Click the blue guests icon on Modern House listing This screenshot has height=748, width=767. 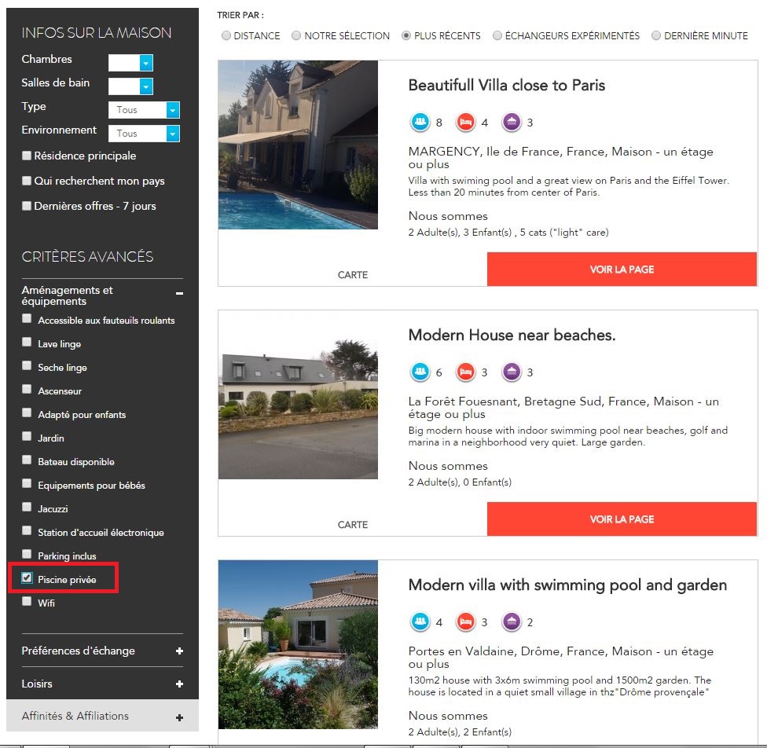click(x=420, y=372)
